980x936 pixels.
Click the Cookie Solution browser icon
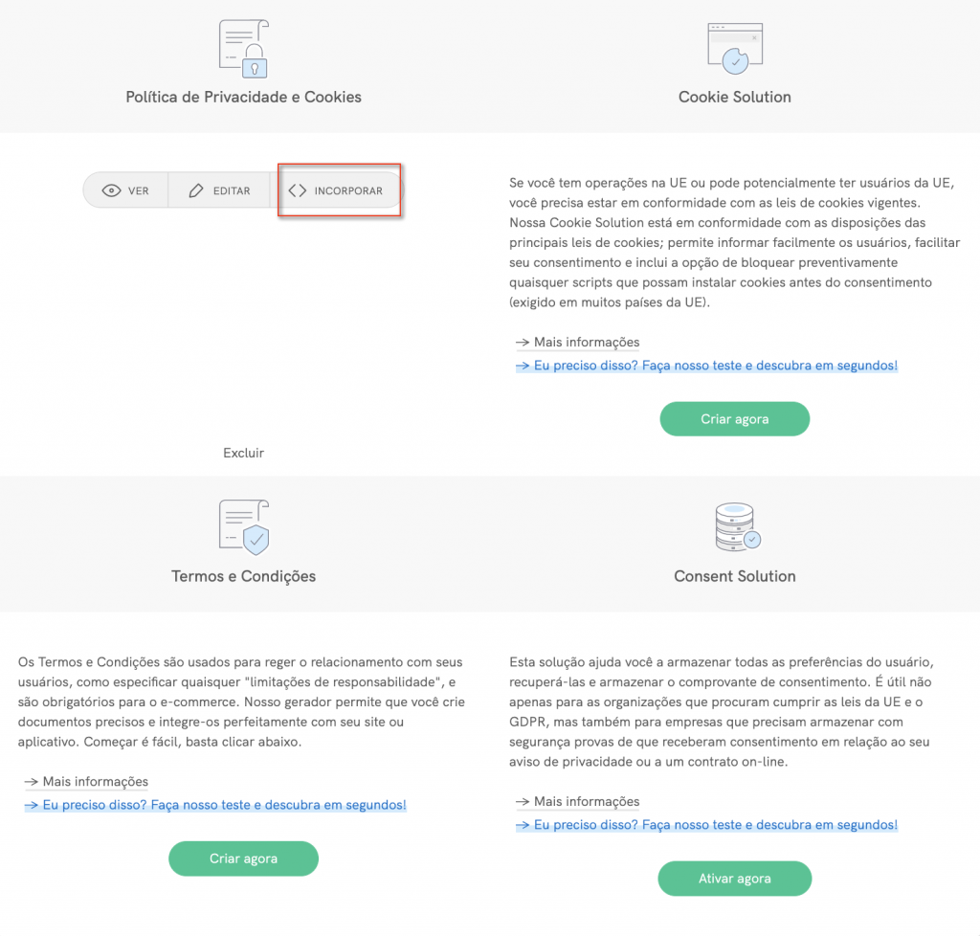(734, 48)
